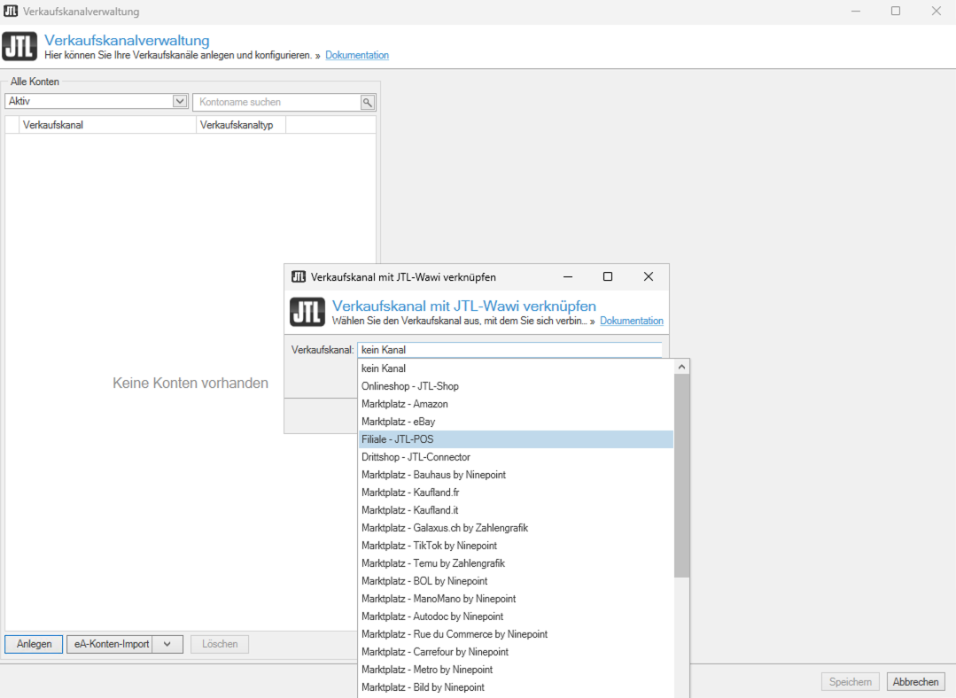Click the Verkaufskanal combo box field
956x698 pixels.
(x=509, y=350)
